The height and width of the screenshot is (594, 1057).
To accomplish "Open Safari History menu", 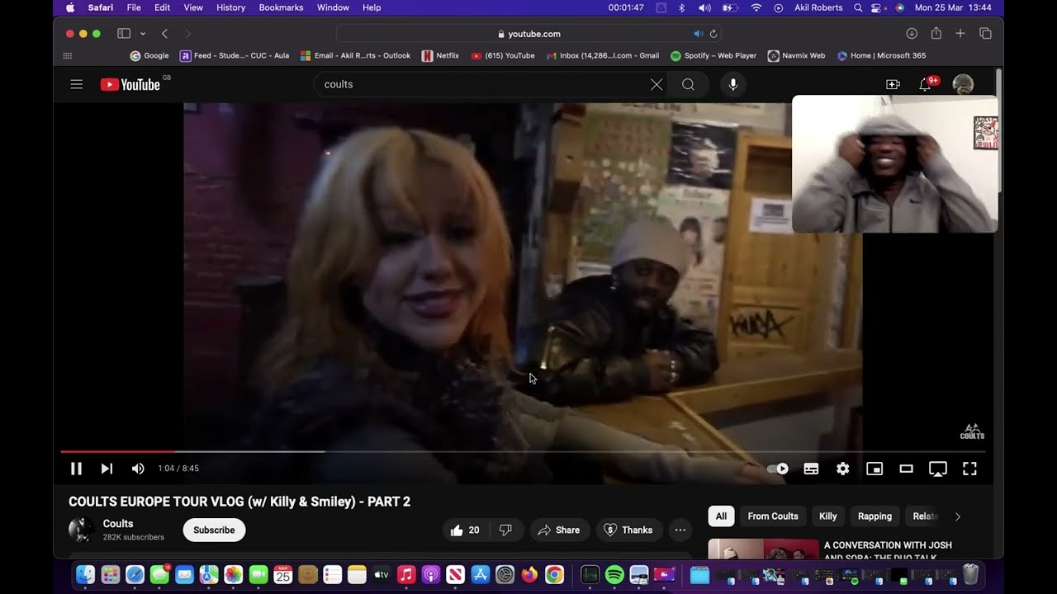I will click(x=230, y=7).
